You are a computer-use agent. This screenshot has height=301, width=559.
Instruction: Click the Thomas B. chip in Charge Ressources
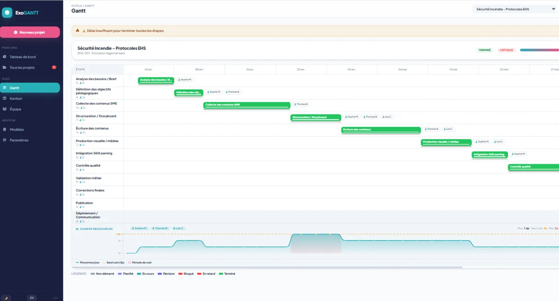pos(160,229)
